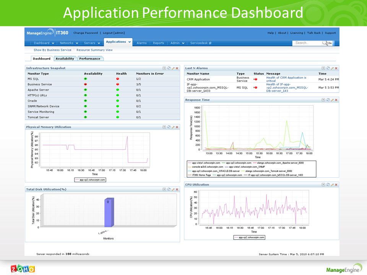367x275 pixels.
Task: Click CRM Application critical status icon
Action: 255,79
